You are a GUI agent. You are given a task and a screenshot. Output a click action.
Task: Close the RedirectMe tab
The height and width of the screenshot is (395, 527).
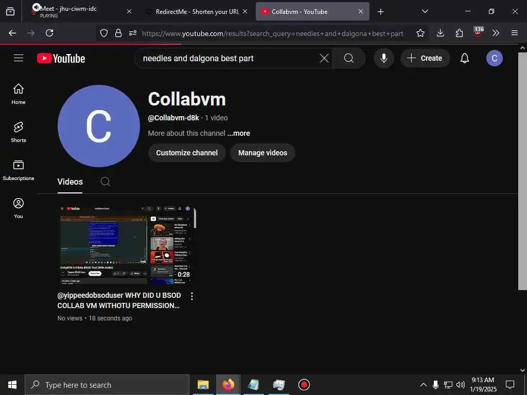point(245,11)
